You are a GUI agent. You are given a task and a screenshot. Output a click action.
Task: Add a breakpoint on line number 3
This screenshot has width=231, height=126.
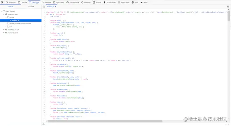click(x=45, y=14)
